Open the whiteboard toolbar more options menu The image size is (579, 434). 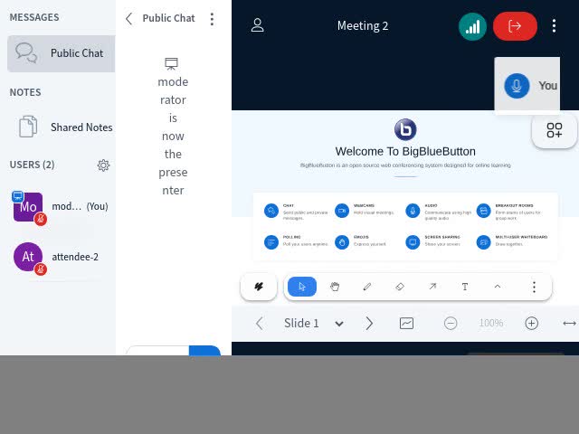click(x=534, y=287)
